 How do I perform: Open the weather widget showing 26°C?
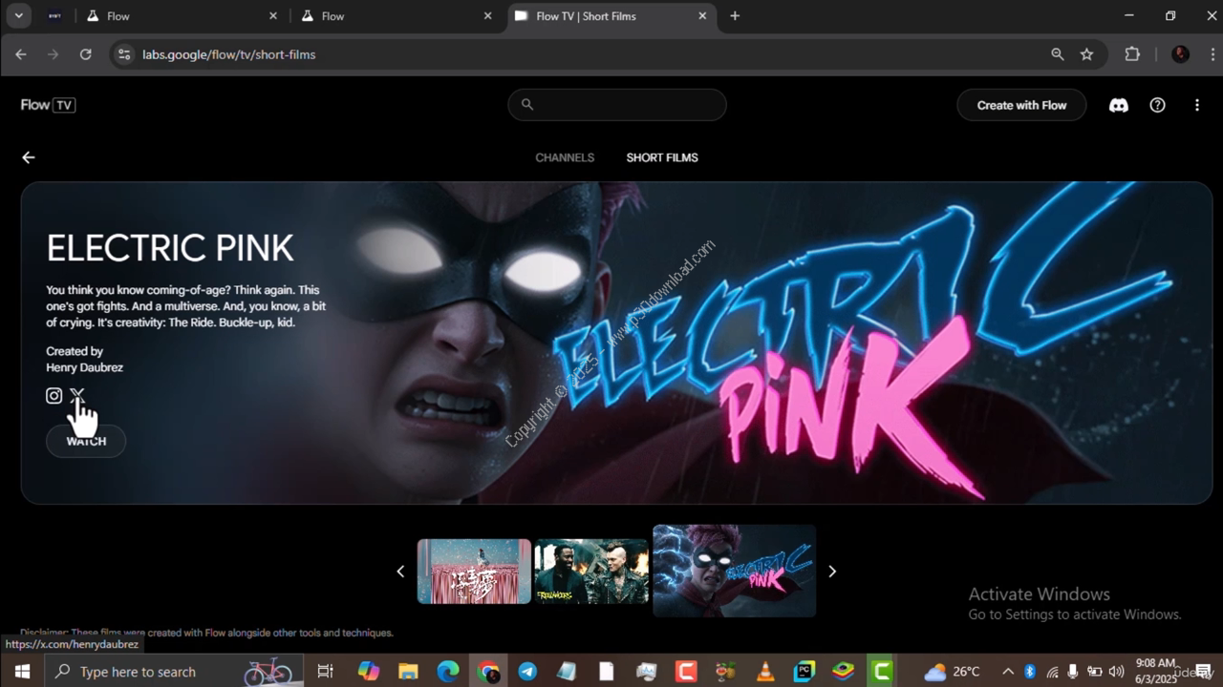pyautogui.click(x=953, y=672)
